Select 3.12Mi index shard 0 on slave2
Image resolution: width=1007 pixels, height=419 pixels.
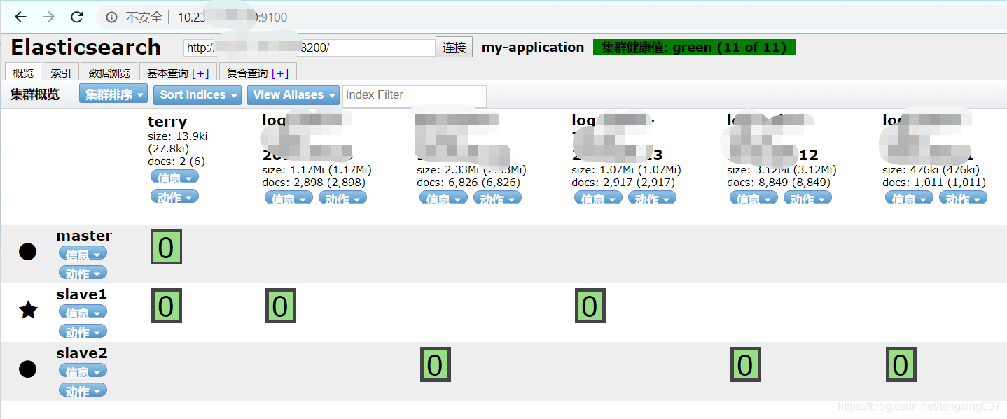point(746,364)
